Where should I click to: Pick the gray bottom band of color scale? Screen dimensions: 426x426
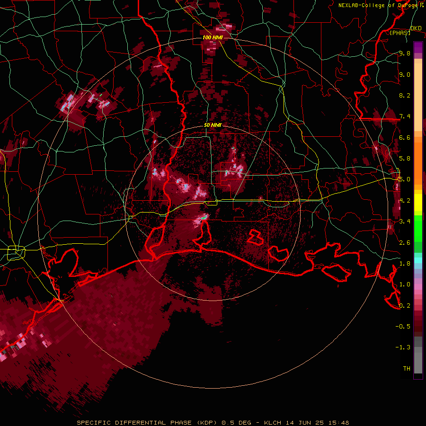[418, 360]
